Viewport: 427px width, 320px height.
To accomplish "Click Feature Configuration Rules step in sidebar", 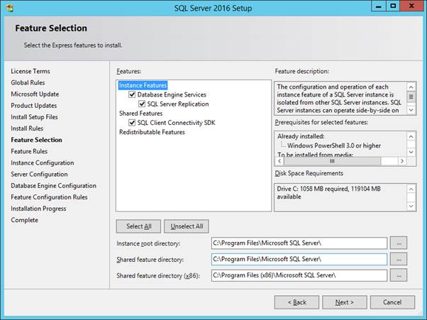I will pyautogui.click(x=49, y=197).
